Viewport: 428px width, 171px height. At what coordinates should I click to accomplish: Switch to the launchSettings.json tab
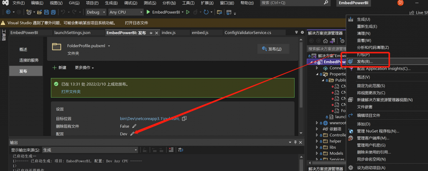pyautogui.click(x=72, y=33)
